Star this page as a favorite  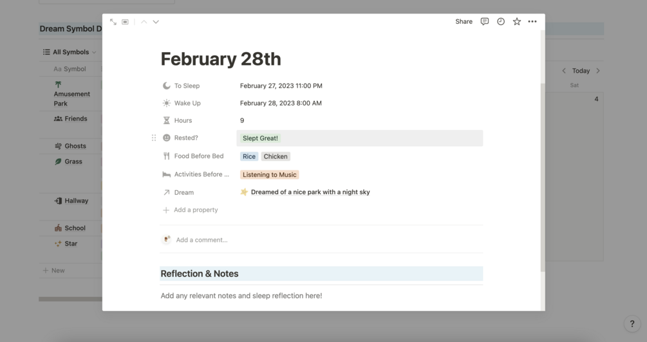click(x=516, y=22)
